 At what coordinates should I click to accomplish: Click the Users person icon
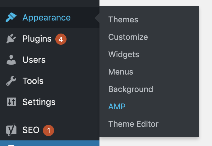tap(11, 60)
